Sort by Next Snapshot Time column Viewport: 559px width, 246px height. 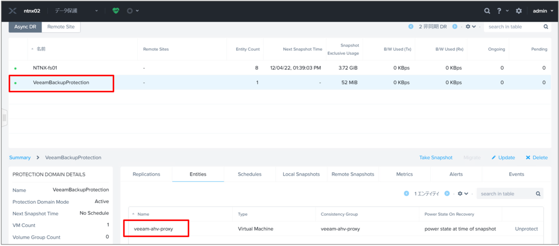302,49
